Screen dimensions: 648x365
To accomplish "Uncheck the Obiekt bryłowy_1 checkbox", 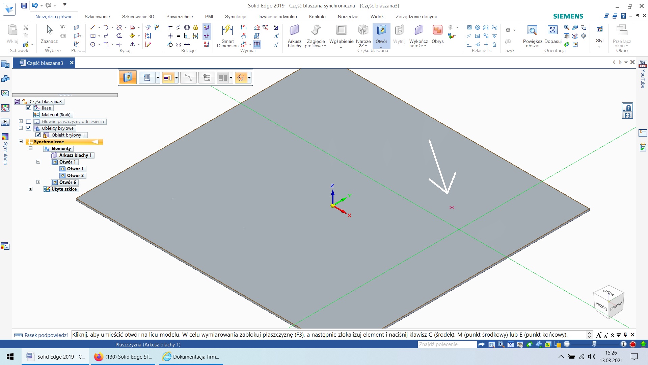I will click(x=38, y=135).
